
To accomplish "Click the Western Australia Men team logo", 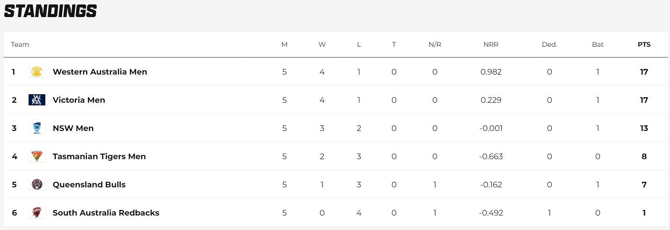I will (x=37, y=72).
